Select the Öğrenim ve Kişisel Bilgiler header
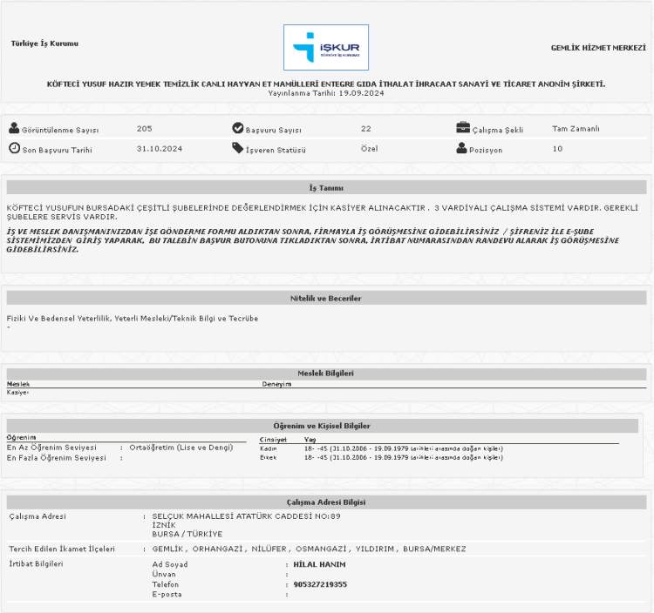This screenshot has height=613, width=654. pyautogui.click(x=326, y=425)
